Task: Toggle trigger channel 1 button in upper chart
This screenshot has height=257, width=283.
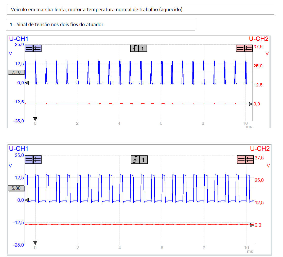Action: 143,48
